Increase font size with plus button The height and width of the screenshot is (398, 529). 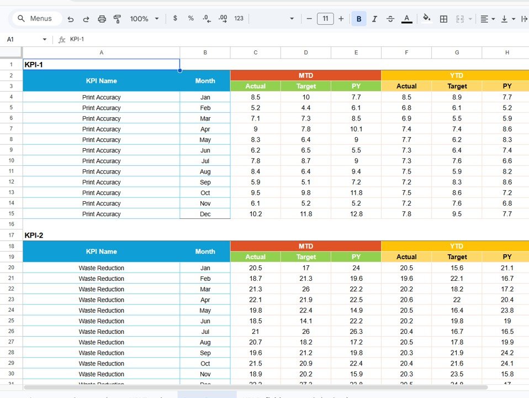click(x=341, y=18)
